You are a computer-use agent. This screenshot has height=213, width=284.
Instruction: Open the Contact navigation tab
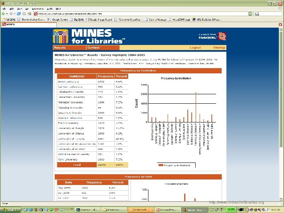[103, 48]
